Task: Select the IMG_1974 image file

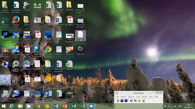Action: 80,51
